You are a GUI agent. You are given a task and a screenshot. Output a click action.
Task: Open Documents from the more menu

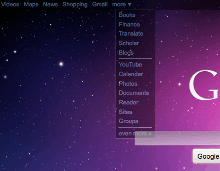click(134, 93)
